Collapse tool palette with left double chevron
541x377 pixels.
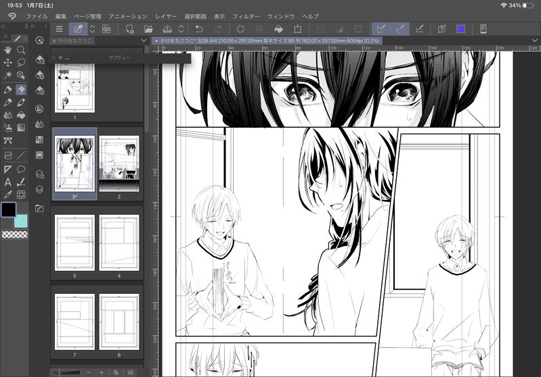pos(3,26)
